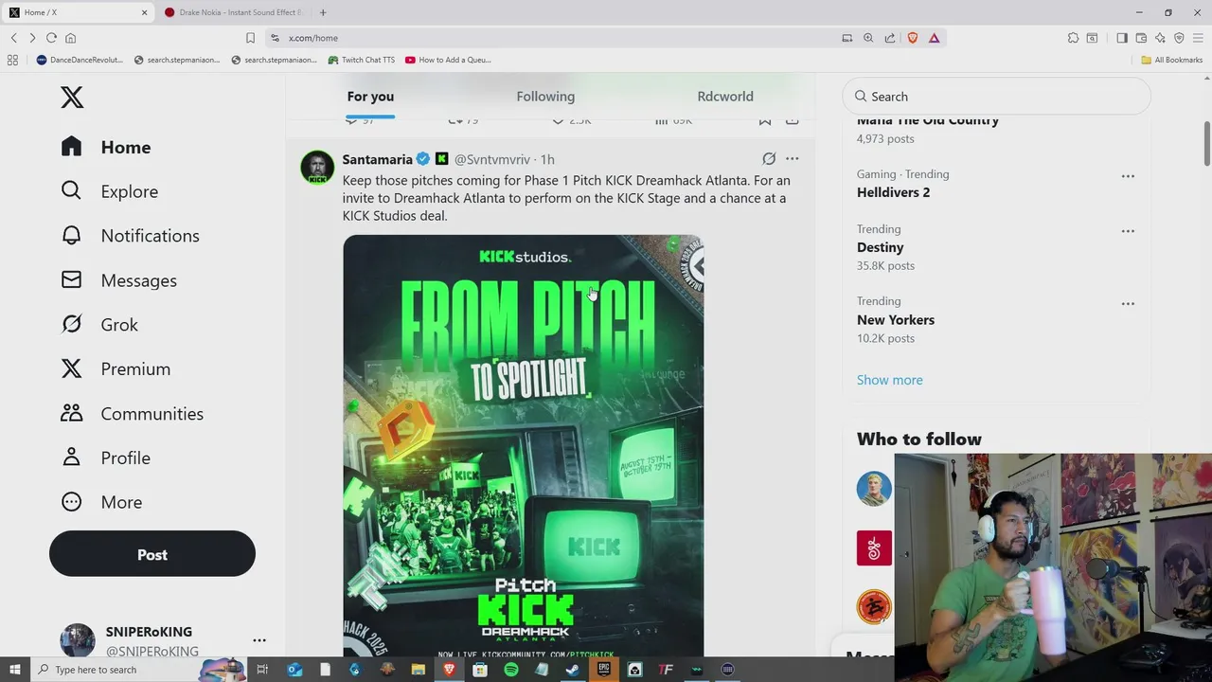Open the Pitch KICK Dreamhack poster image
The width and height of the screenshot is (1212, 682).
tap(523, 445)
